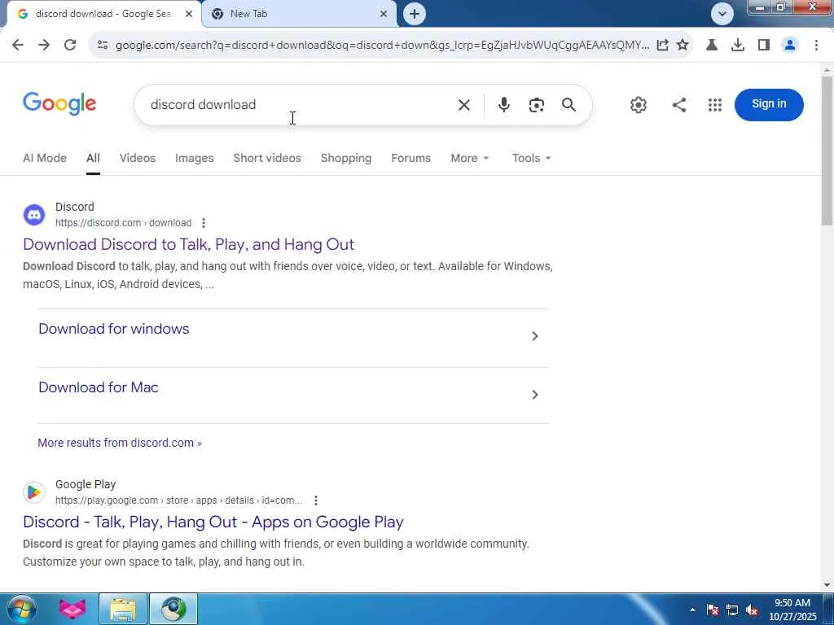The height and width of the screenshot is (625, 834).
Task: Open Action Center flag tray icon
Action: (713, 610)
